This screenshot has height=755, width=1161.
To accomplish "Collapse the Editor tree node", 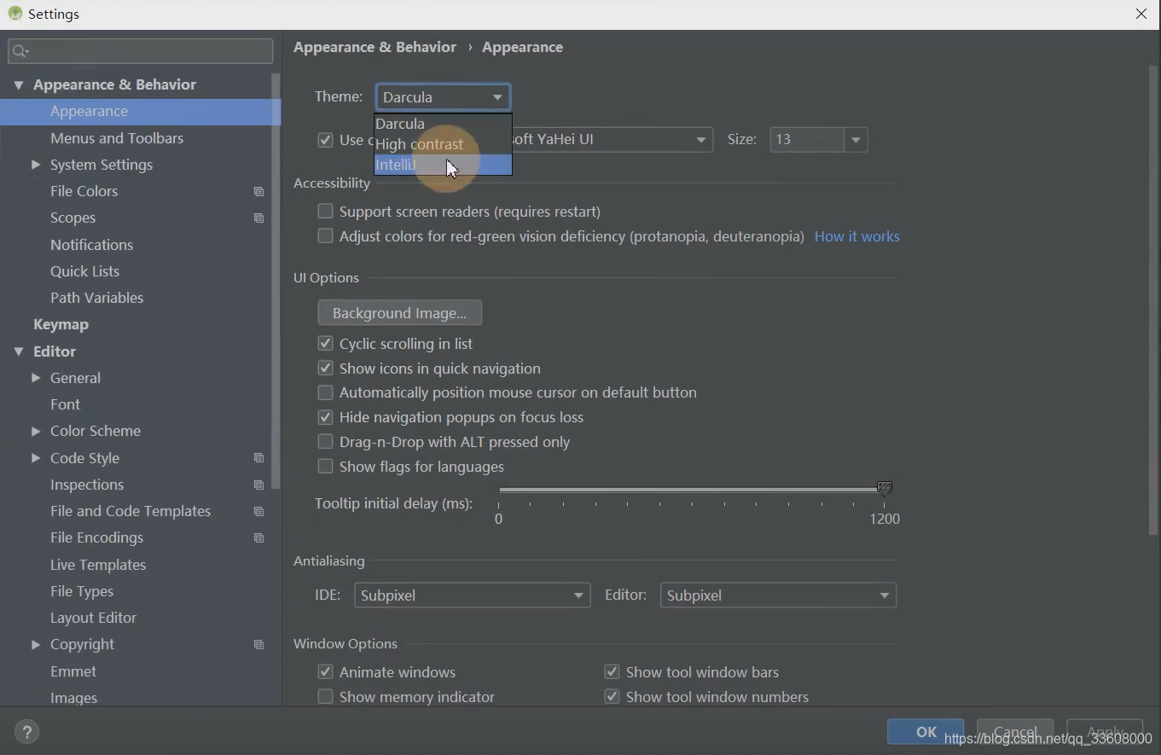I will coord(18,351).
